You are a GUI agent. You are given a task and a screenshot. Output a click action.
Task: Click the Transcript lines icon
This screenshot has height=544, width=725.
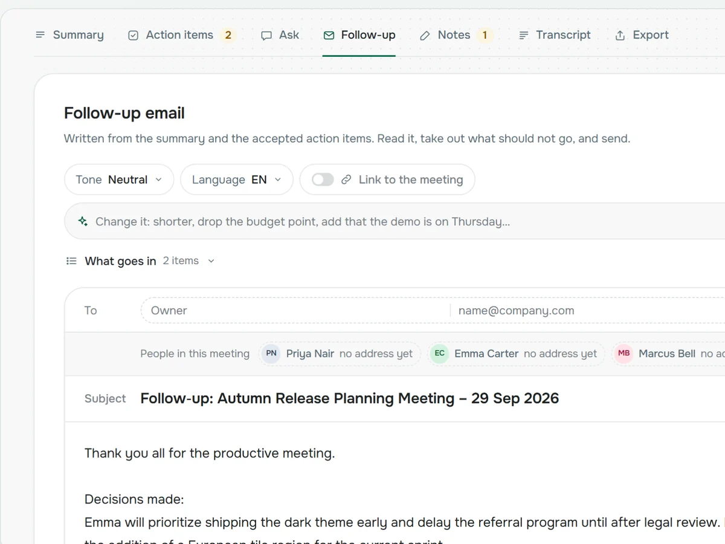pos(524,35)
